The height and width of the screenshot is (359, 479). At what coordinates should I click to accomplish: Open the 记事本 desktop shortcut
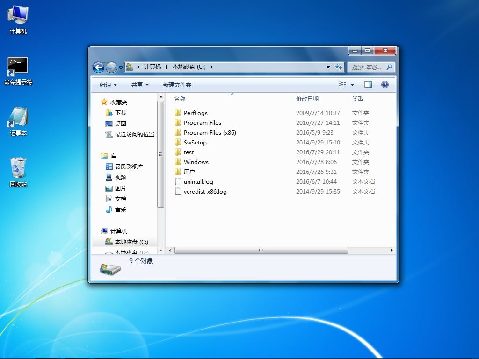coord(18,122)
